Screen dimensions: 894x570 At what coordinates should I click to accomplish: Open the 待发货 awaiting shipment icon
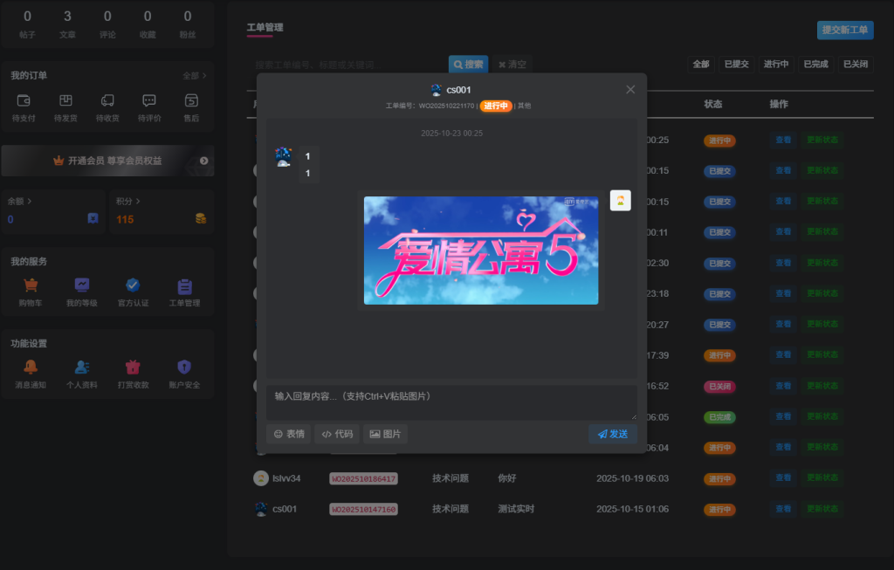(65, 101)
